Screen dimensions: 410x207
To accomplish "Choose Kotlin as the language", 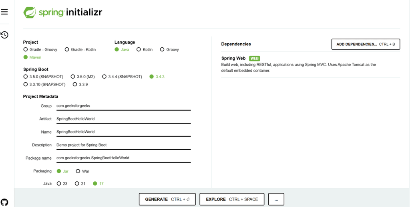I will point(145,49).
